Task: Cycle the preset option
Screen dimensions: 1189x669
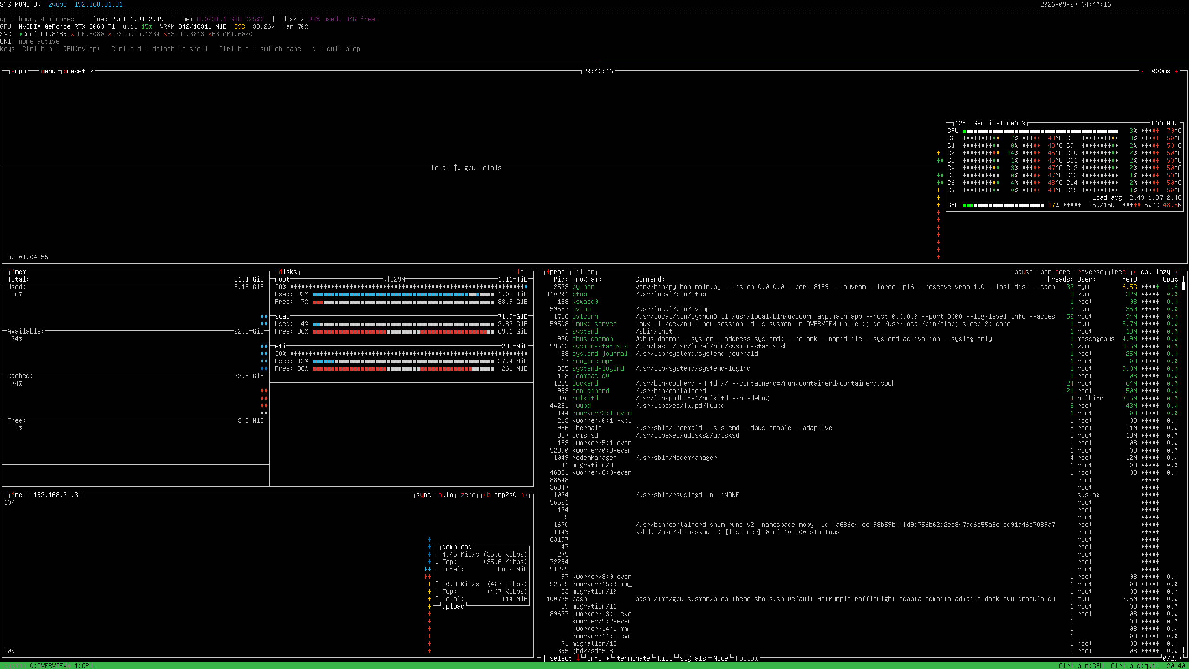Action: [78, 71]
